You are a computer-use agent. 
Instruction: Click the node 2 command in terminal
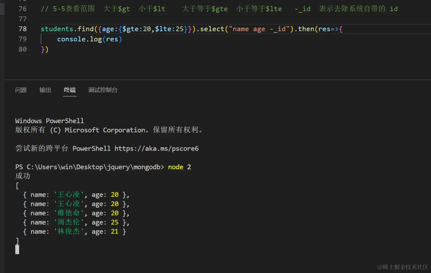point(180,167)
